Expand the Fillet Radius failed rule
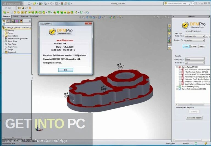Screen dimensions: 211x146 coord(180,72)
